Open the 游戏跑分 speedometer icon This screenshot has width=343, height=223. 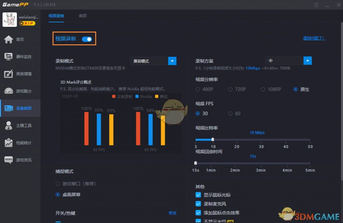[8, 91]
